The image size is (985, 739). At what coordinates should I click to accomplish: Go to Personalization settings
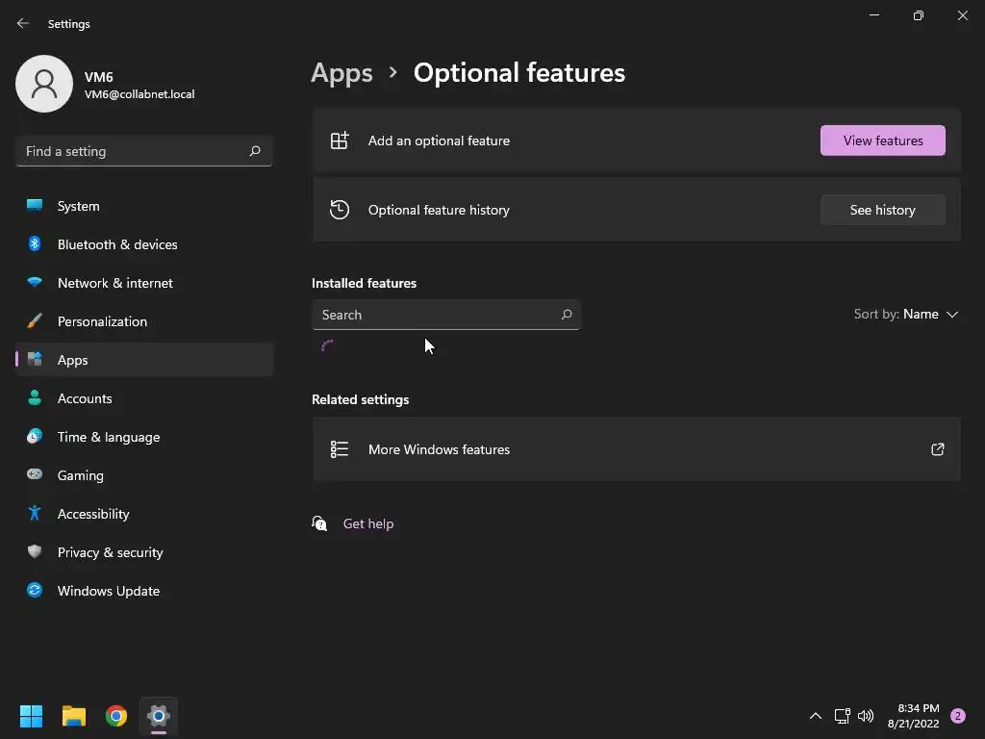[x=102, y=321]
